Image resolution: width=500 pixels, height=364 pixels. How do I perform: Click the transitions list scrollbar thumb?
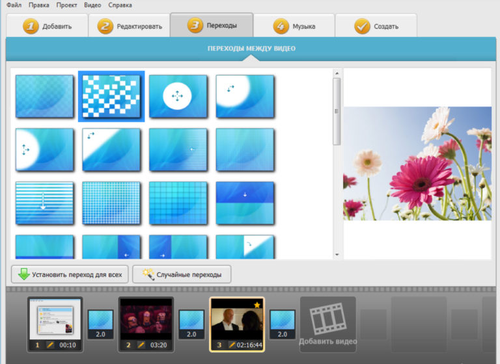point(337,111)
